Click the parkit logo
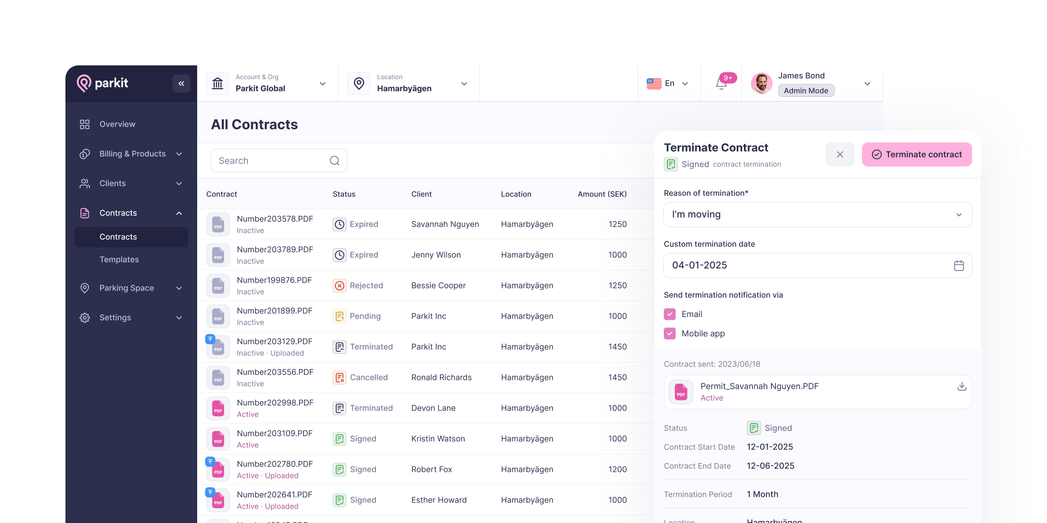This screenshot has height=523, width=1047. click(x=102, y=83)
